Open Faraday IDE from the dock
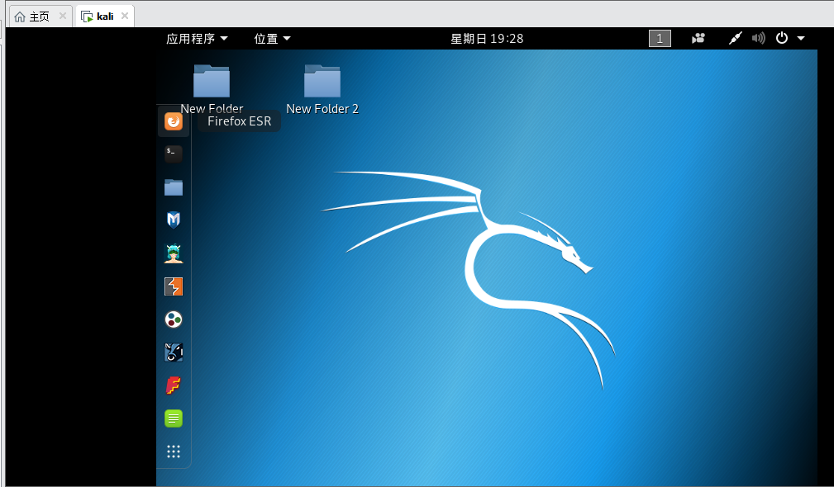834x487 pixels. 174,385
